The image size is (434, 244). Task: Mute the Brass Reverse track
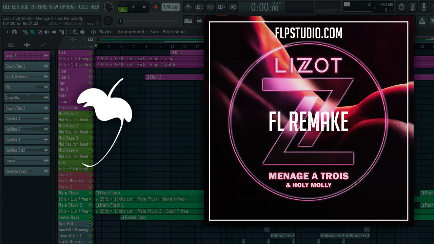(90, 181)
